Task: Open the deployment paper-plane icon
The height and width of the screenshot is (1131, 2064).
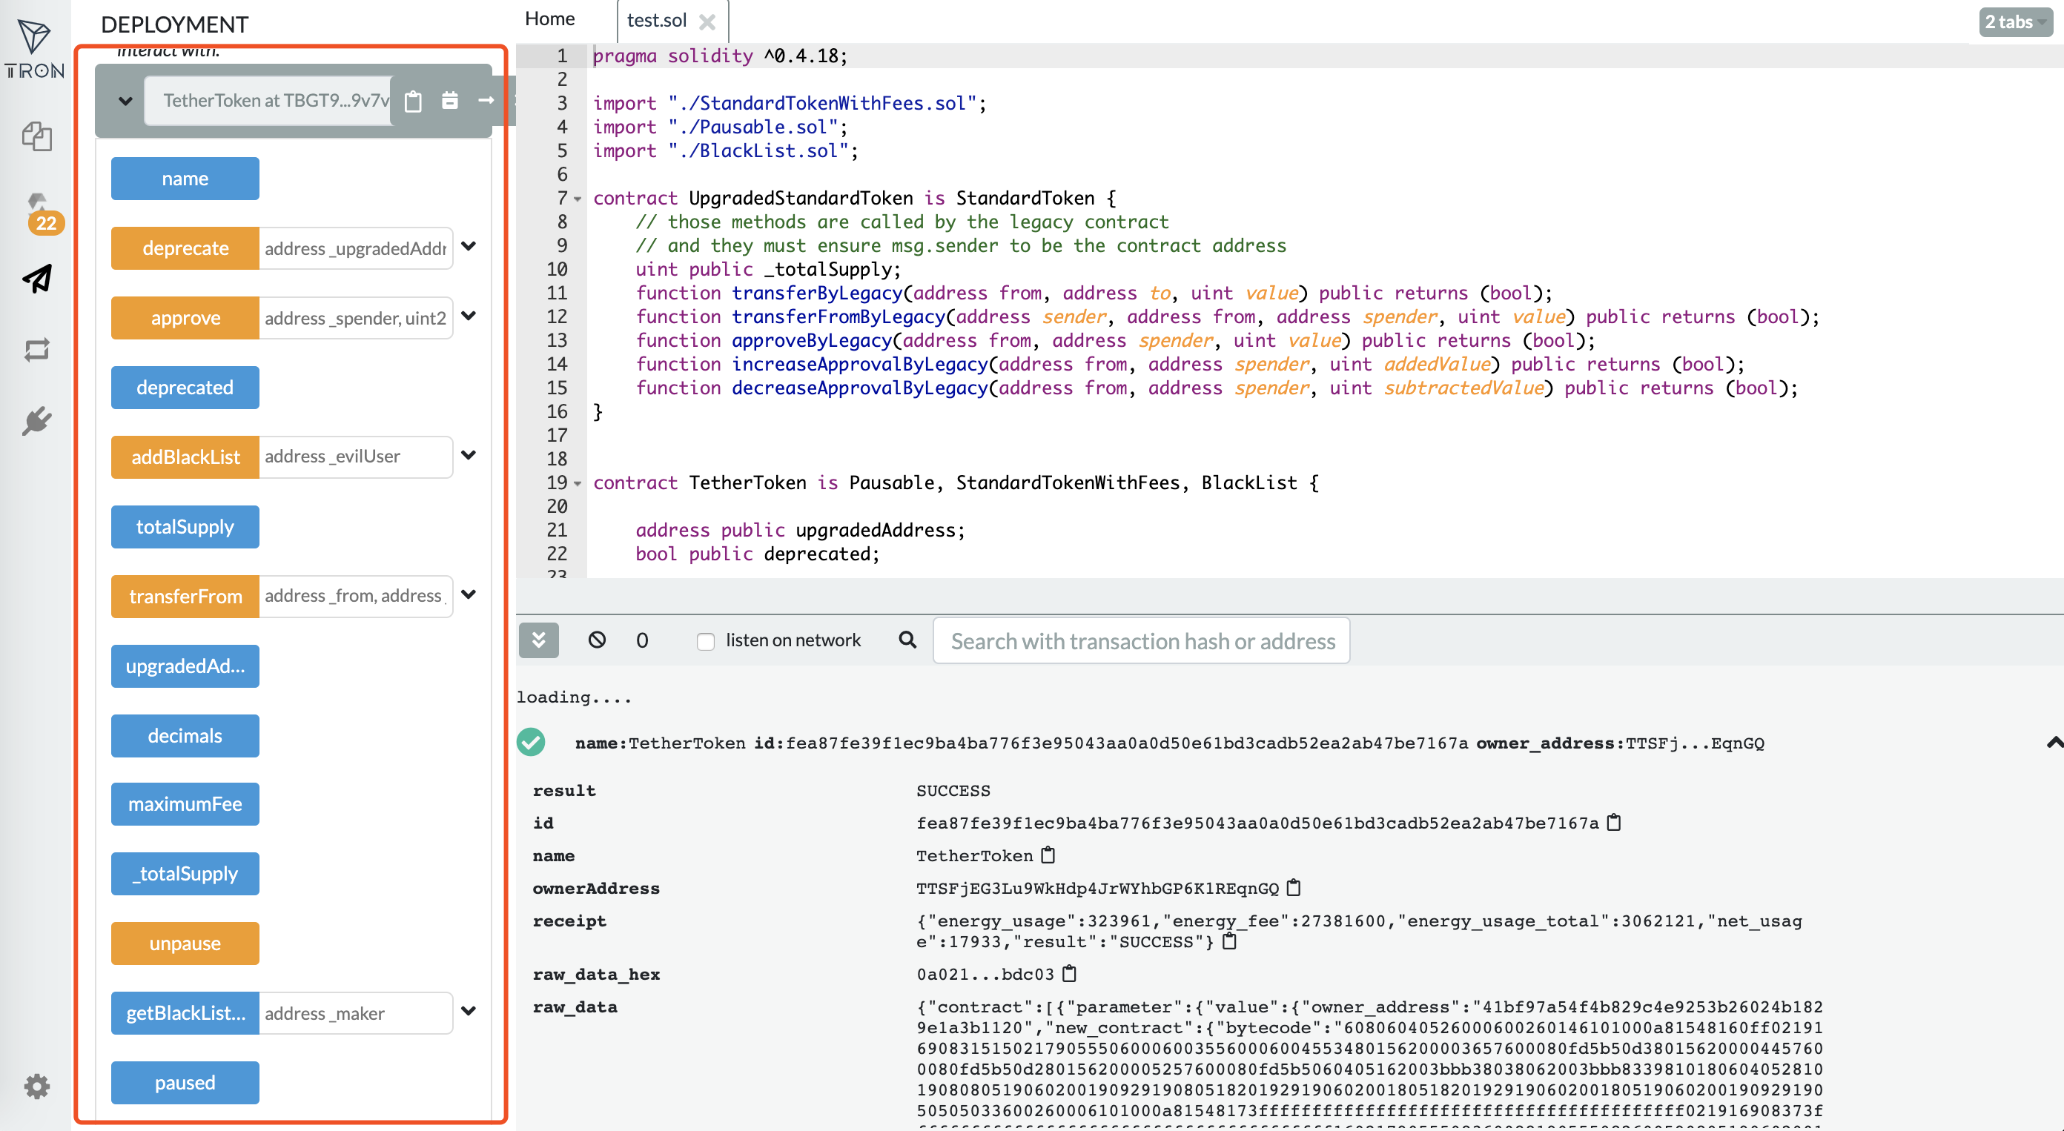Action: click(x=38, y=279)
